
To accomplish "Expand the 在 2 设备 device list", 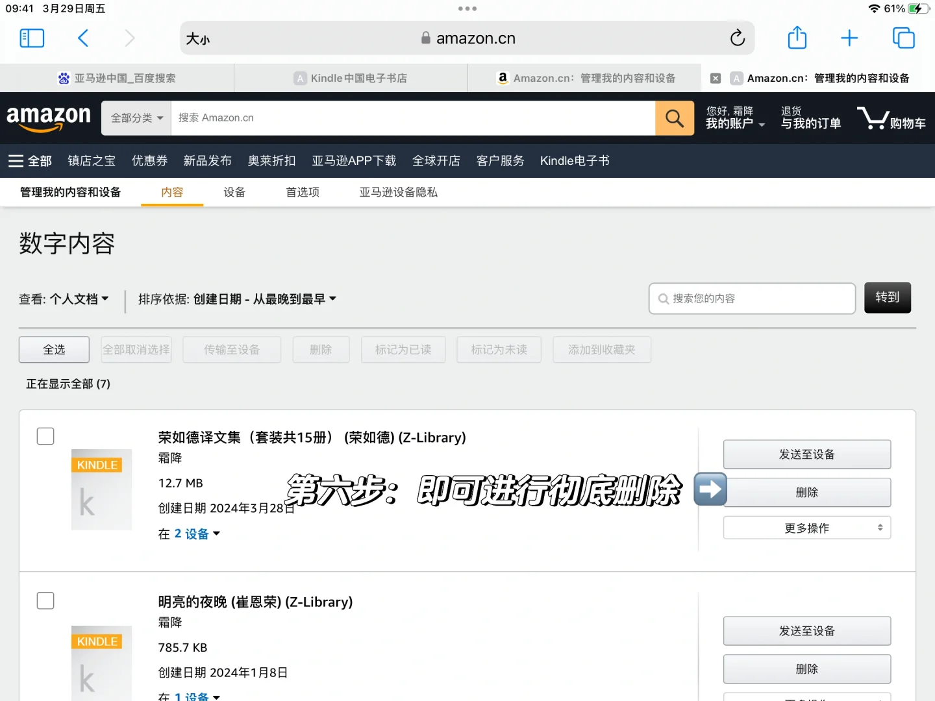I will [189, 534].
